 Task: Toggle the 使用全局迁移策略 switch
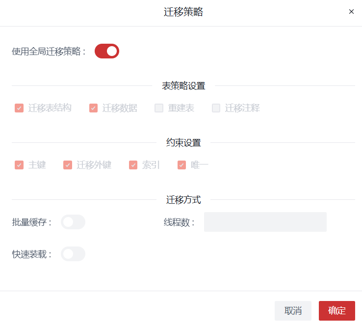click(x=107, y=51)
